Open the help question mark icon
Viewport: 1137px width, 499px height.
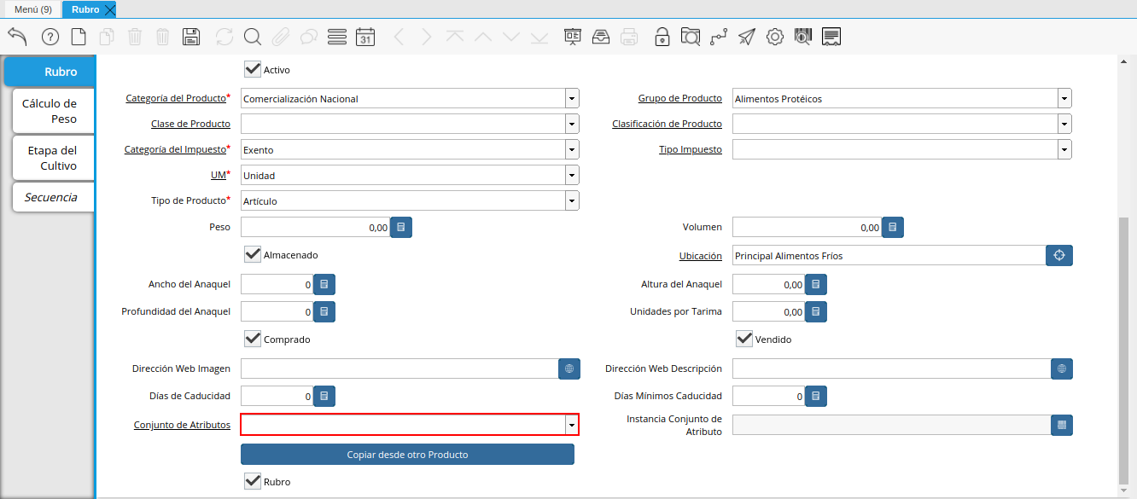coord(50,37)
